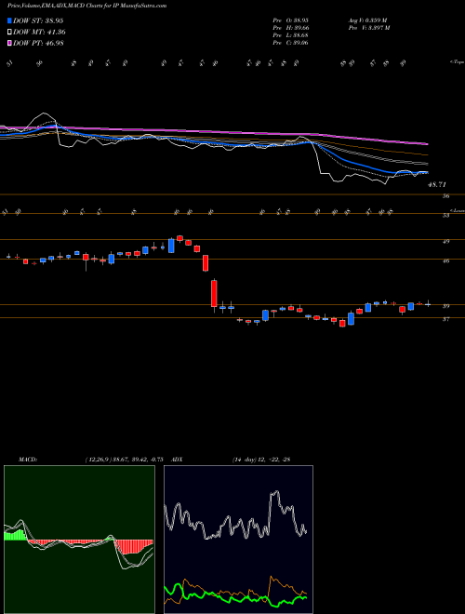465x614 pixels.
Task: Click the ADX (14 day) parameter values
Action: (x=261, y=460)
